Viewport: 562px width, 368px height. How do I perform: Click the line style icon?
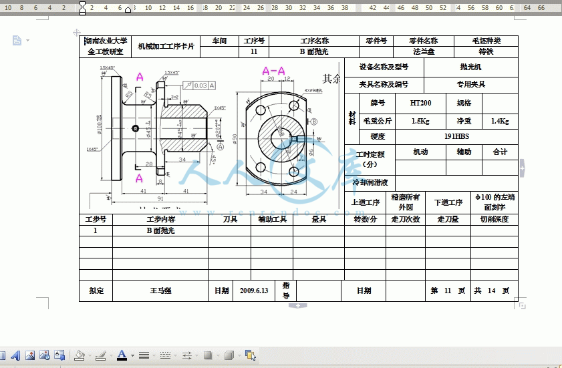[x=144, y=355]
